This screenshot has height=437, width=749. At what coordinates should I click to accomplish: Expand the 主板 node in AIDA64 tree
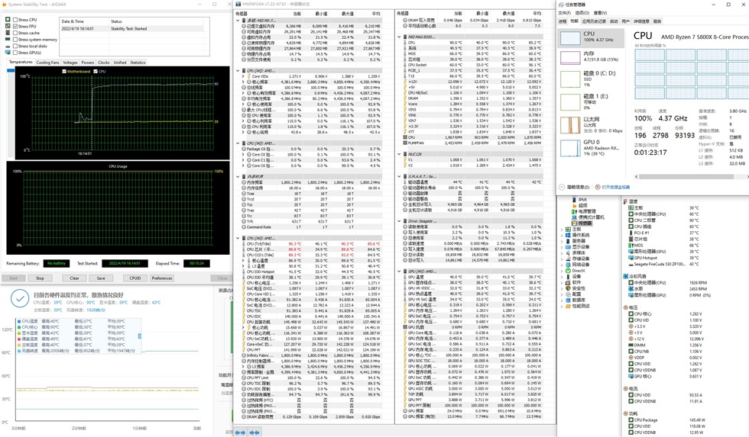click(x=562, y=230)
